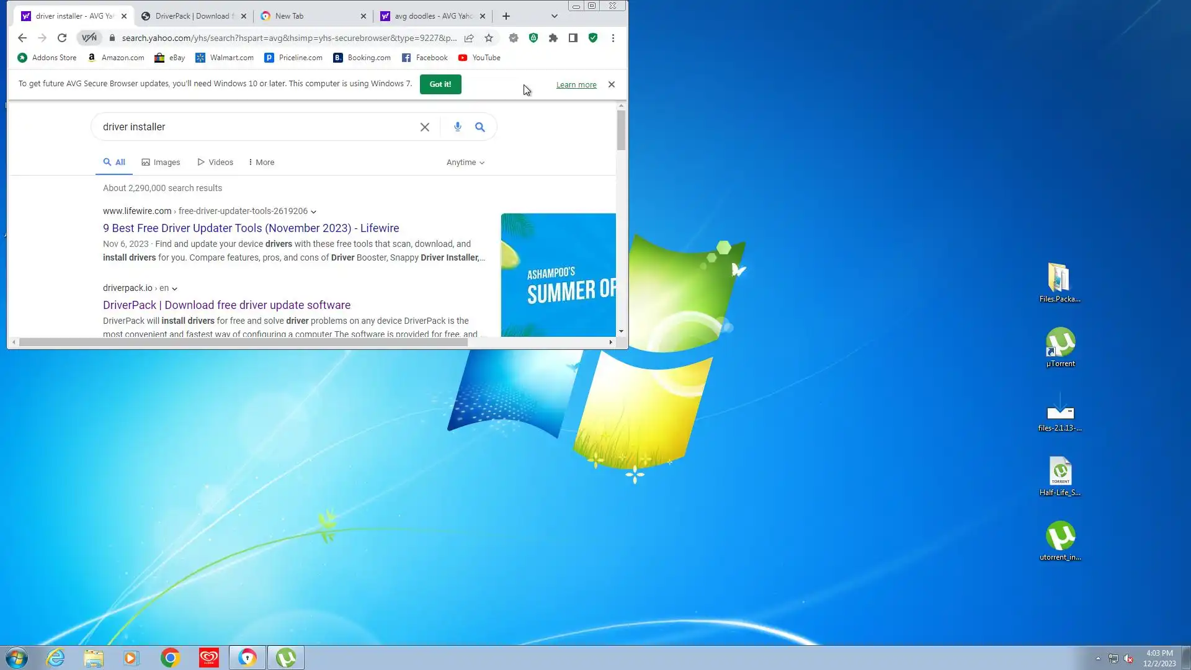Switch to DriverPack browser tab
The height and width of the screenshot is (670, 1191).
pyautogui.click(x=192, y=16)
